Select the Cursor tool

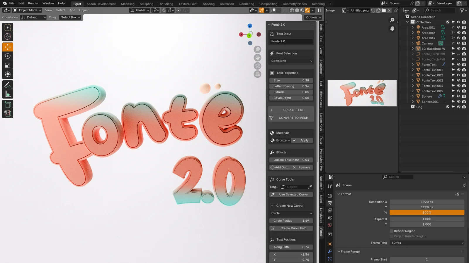tap(8, 36)
